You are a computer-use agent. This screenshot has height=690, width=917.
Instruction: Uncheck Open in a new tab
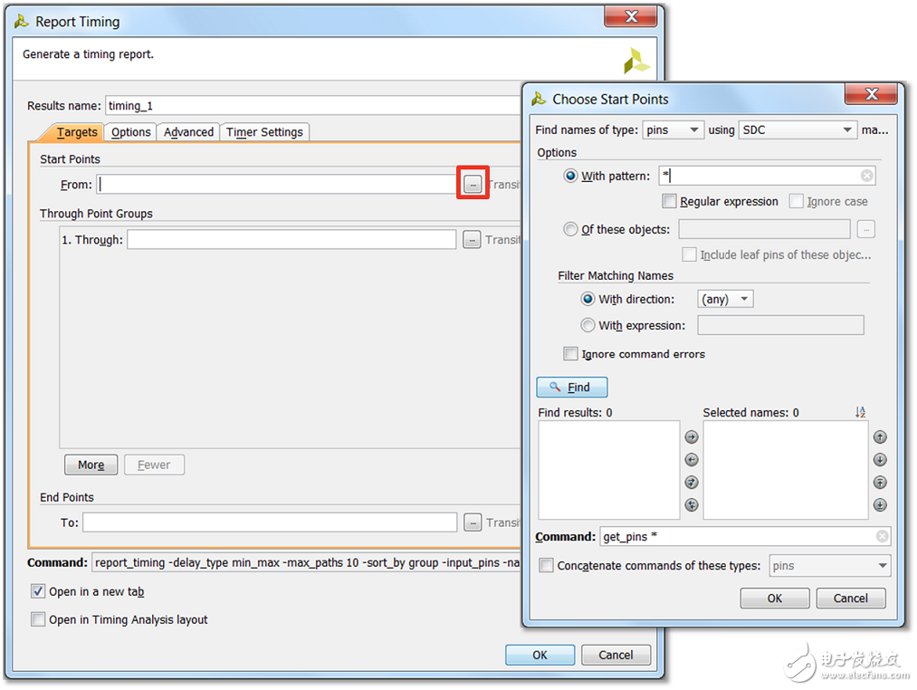(x=38, y=591)
